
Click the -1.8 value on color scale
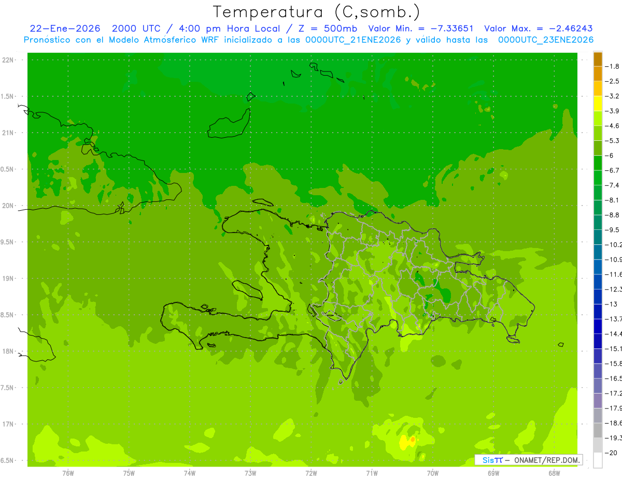(x=613, y=66)
